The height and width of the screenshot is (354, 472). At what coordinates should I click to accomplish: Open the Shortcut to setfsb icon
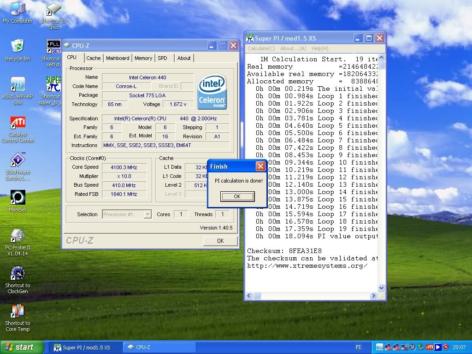[x=53, y=47]
